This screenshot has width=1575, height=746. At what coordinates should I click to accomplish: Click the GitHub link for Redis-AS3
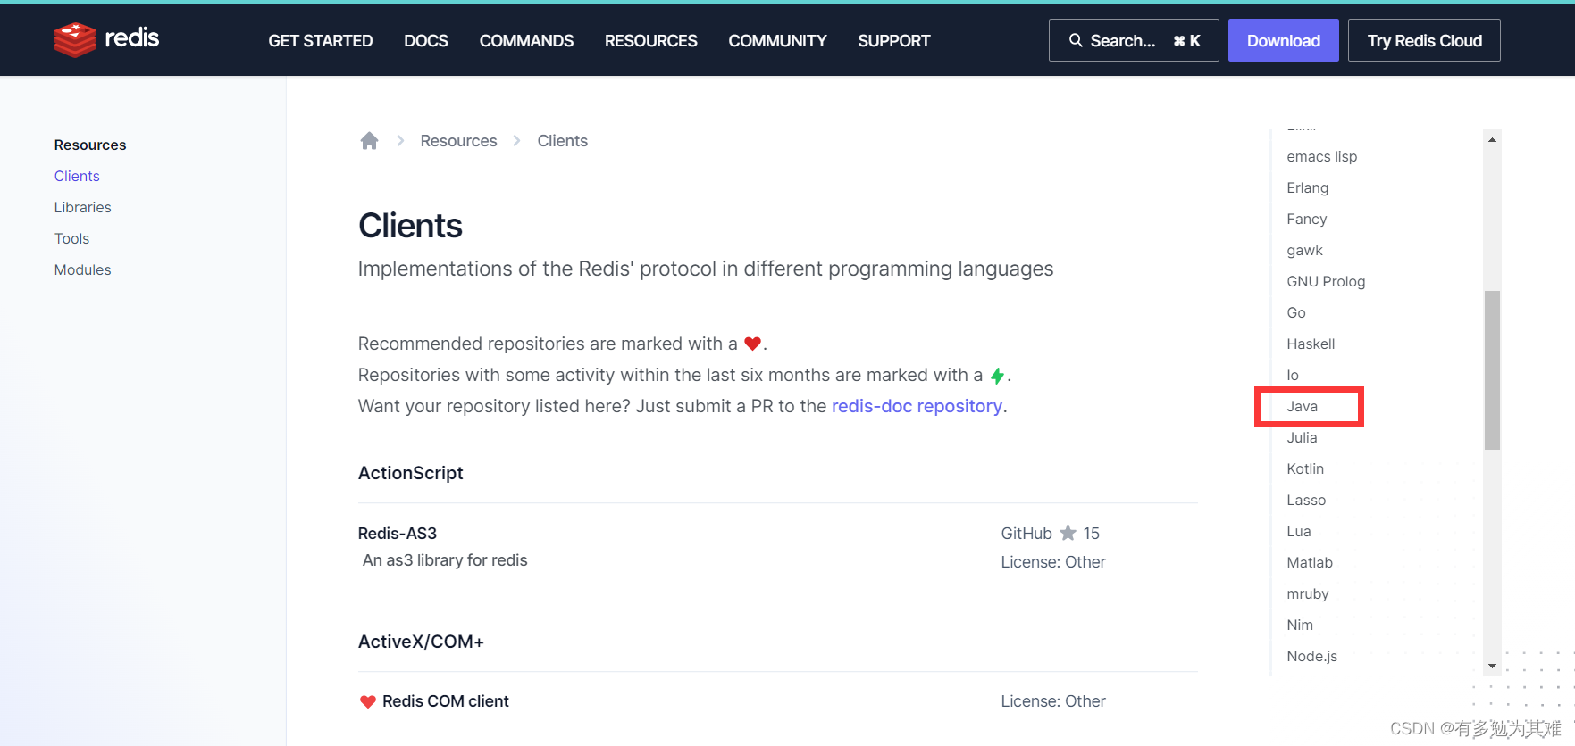pos(1026,534)
